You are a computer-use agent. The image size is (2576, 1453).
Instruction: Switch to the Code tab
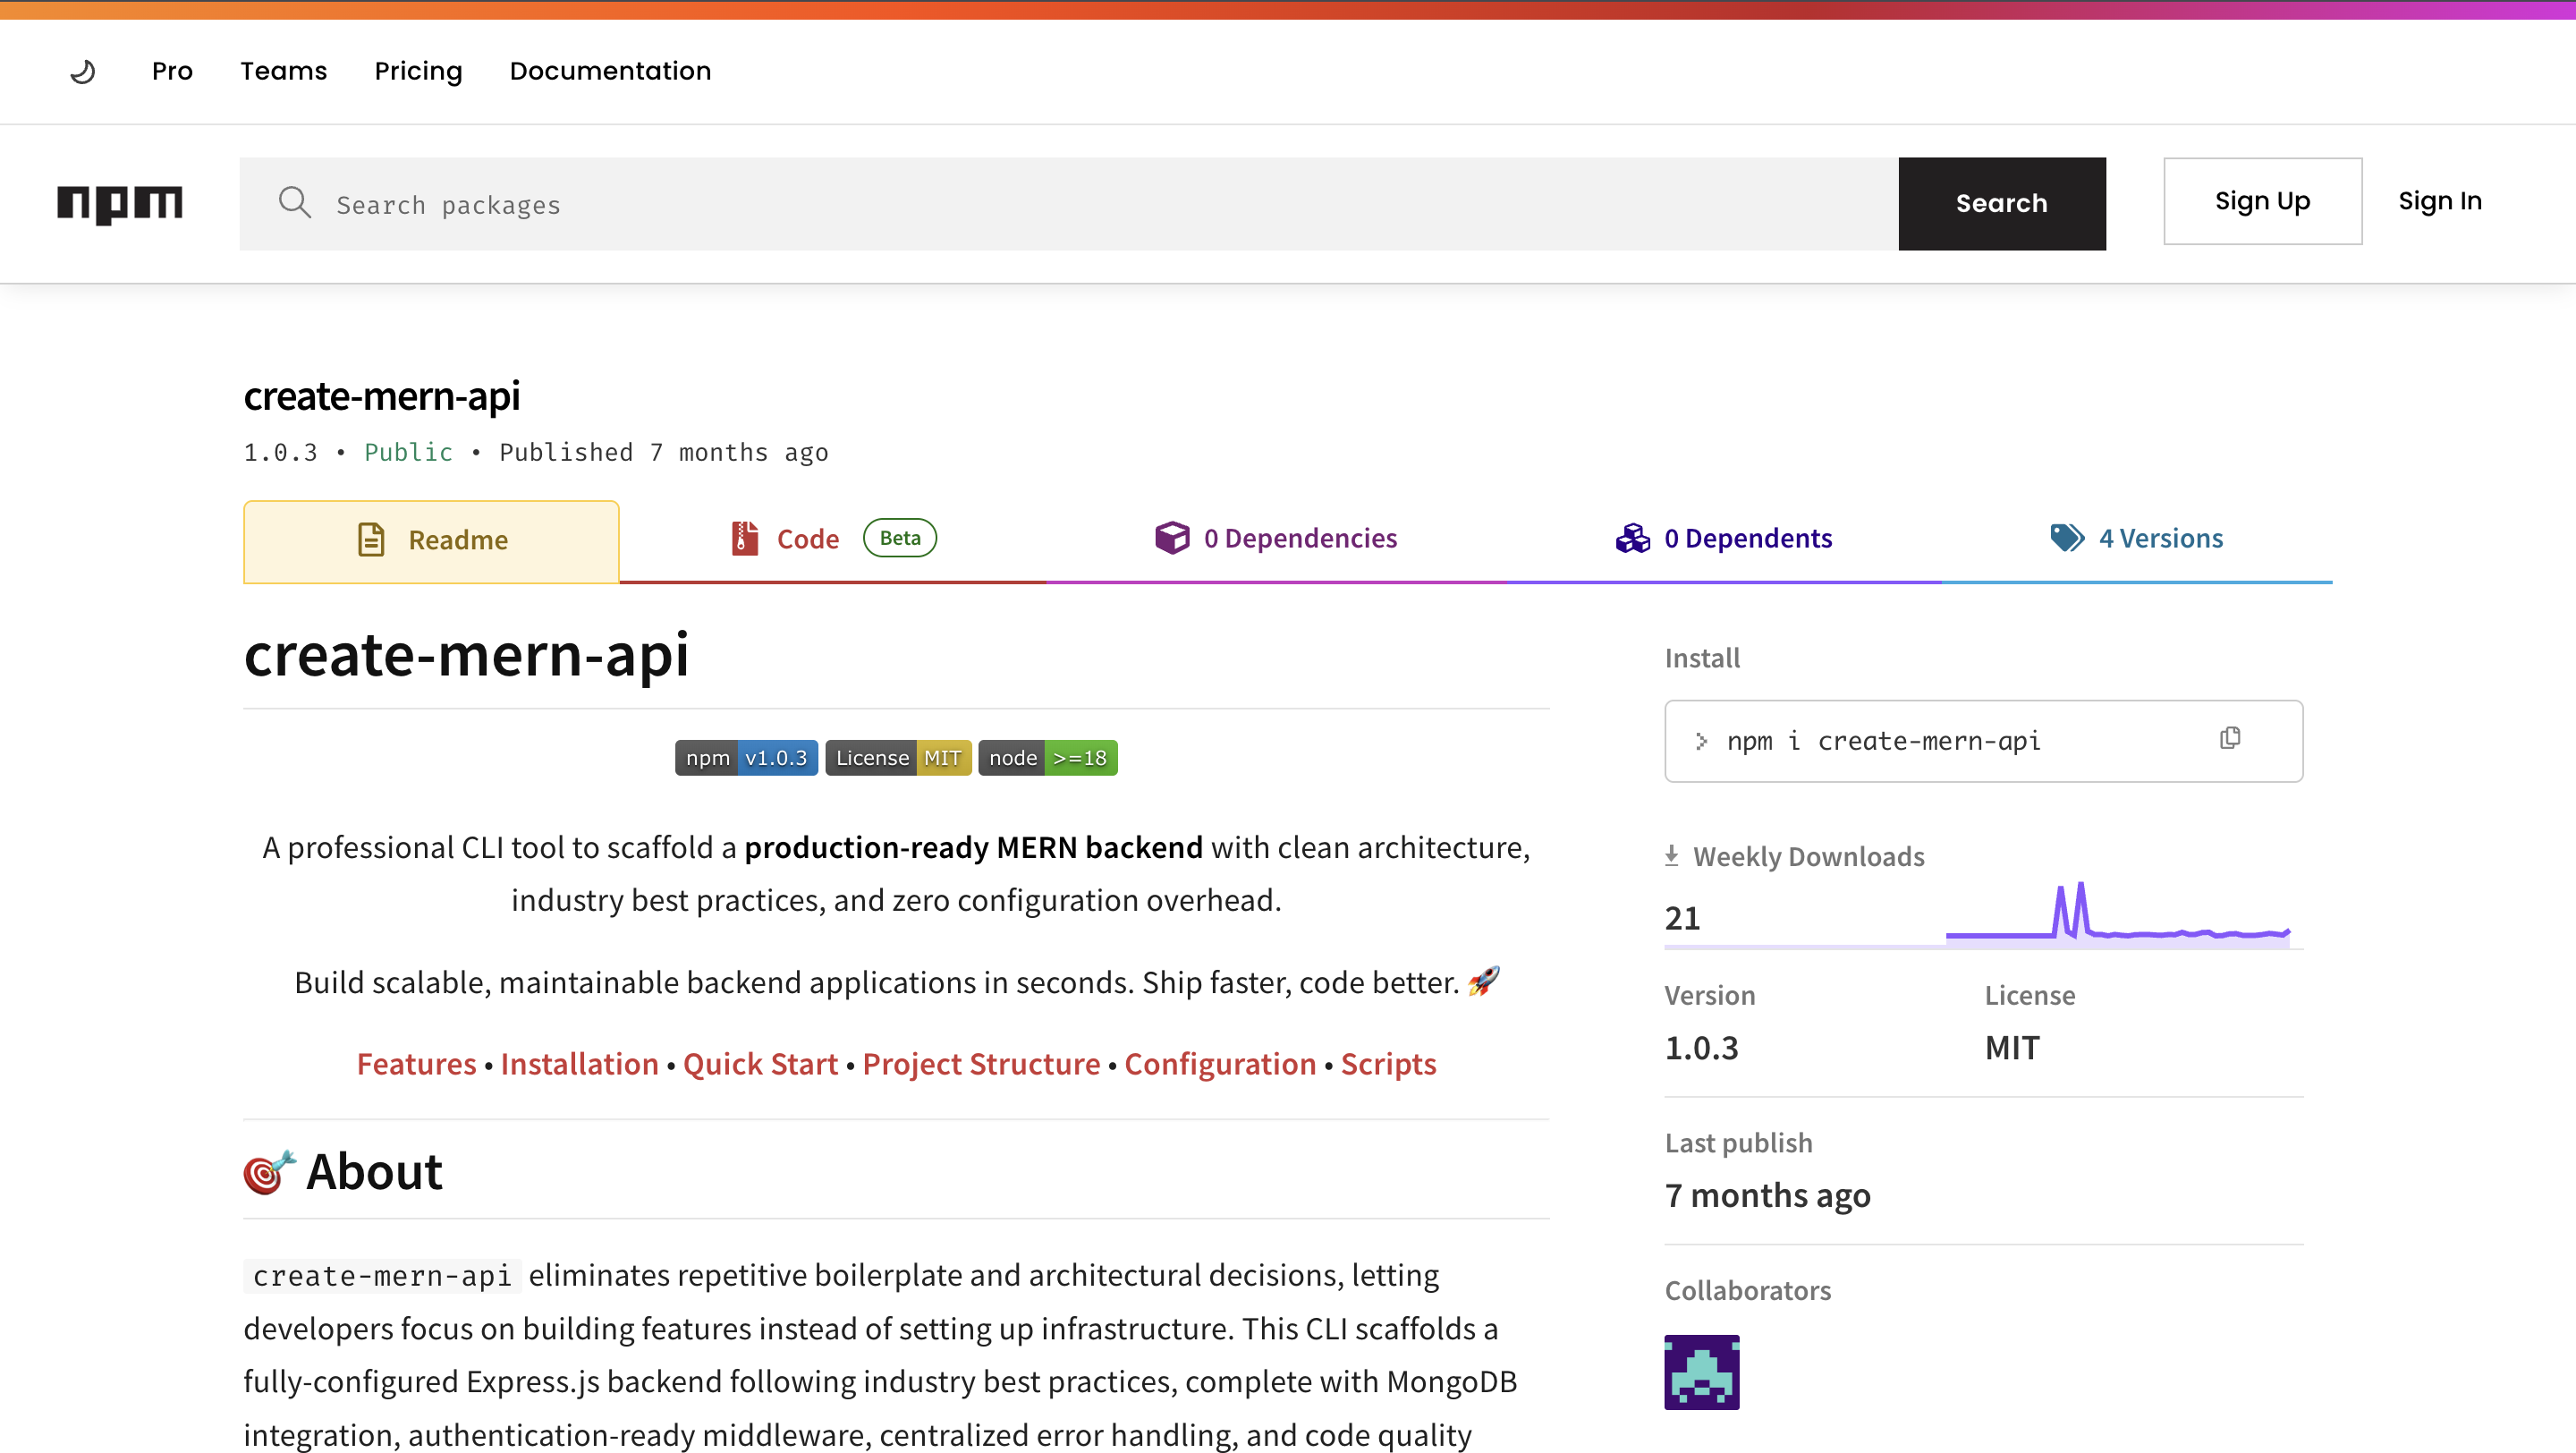[x=832, y=539]
